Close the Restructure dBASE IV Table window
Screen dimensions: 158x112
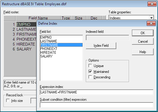click(152, 4)
